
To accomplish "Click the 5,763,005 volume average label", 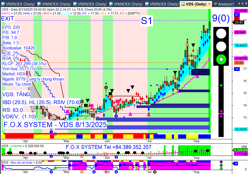I will coord(241,154).
